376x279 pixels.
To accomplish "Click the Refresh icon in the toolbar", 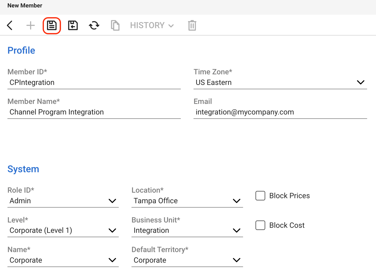I will [94, 25].
